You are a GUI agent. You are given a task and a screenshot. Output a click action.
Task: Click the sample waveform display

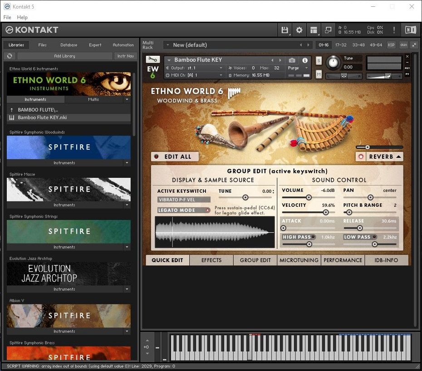(215, 232)
